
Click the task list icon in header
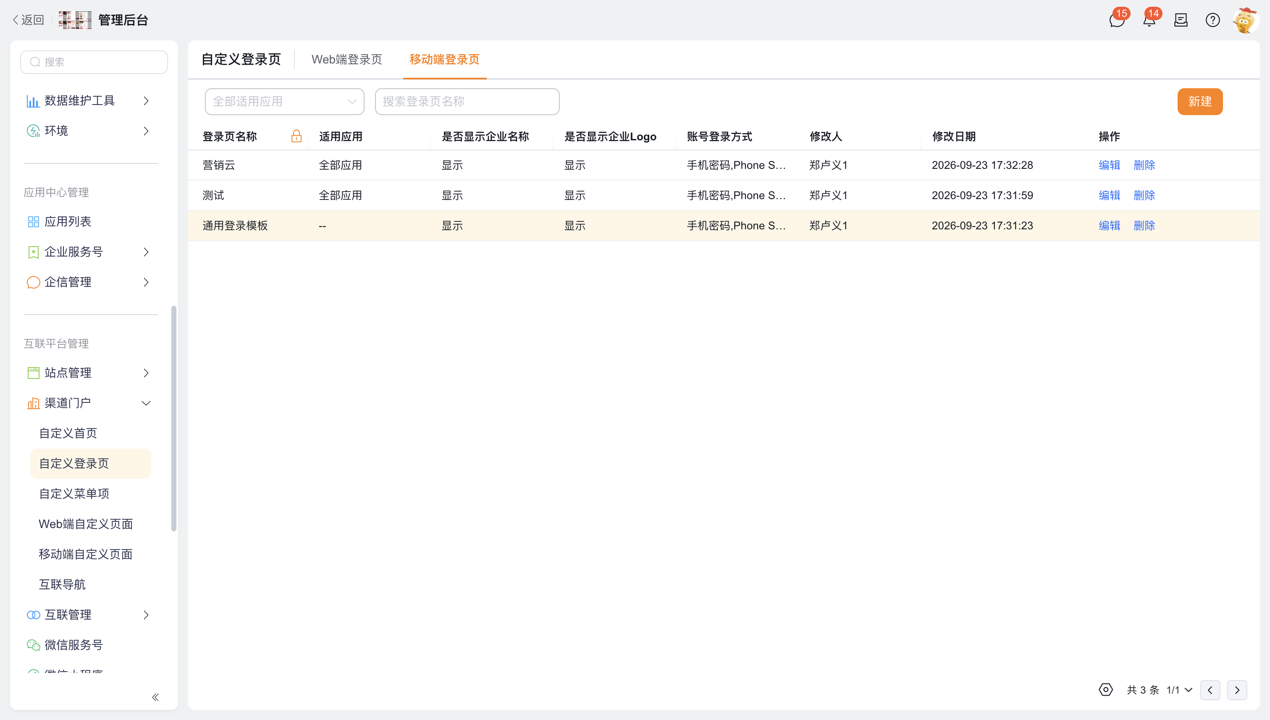pos(1181,20)
